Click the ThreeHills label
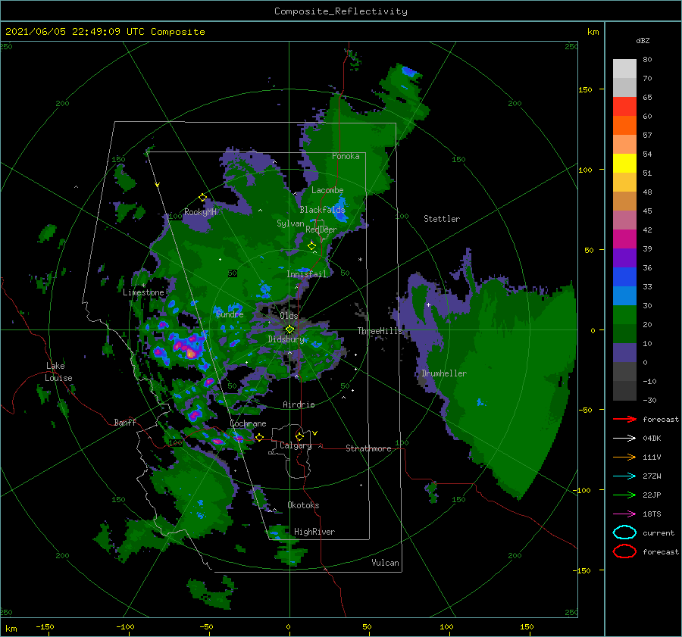This screenshot has height=637, width=682. (380, 331)
